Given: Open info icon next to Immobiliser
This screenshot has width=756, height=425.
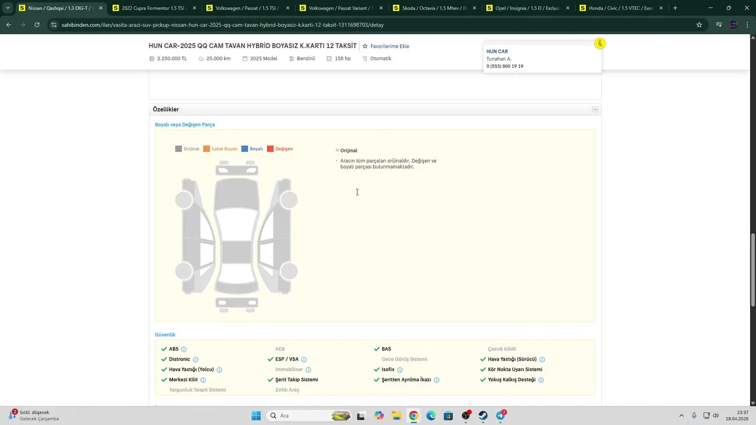Looking at the screenshot, I should tap(308, 370).
